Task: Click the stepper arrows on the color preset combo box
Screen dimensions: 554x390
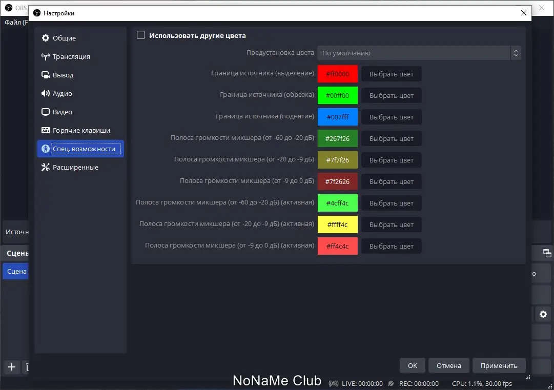Action: tap(516, 53)
